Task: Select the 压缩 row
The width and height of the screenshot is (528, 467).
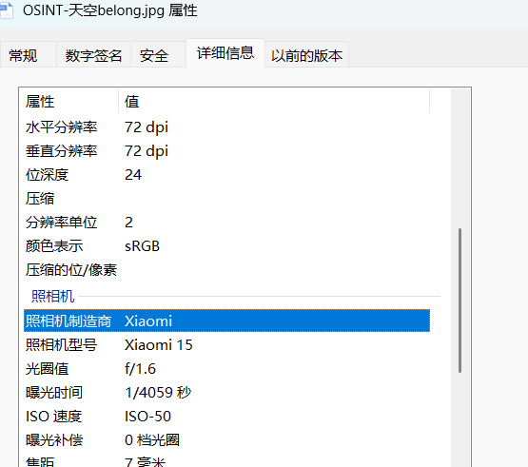Action: click(x=226, y=199)
